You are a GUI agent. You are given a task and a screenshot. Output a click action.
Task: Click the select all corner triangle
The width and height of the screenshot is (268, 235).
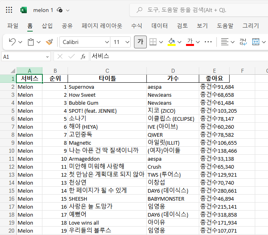coord(13,71)
